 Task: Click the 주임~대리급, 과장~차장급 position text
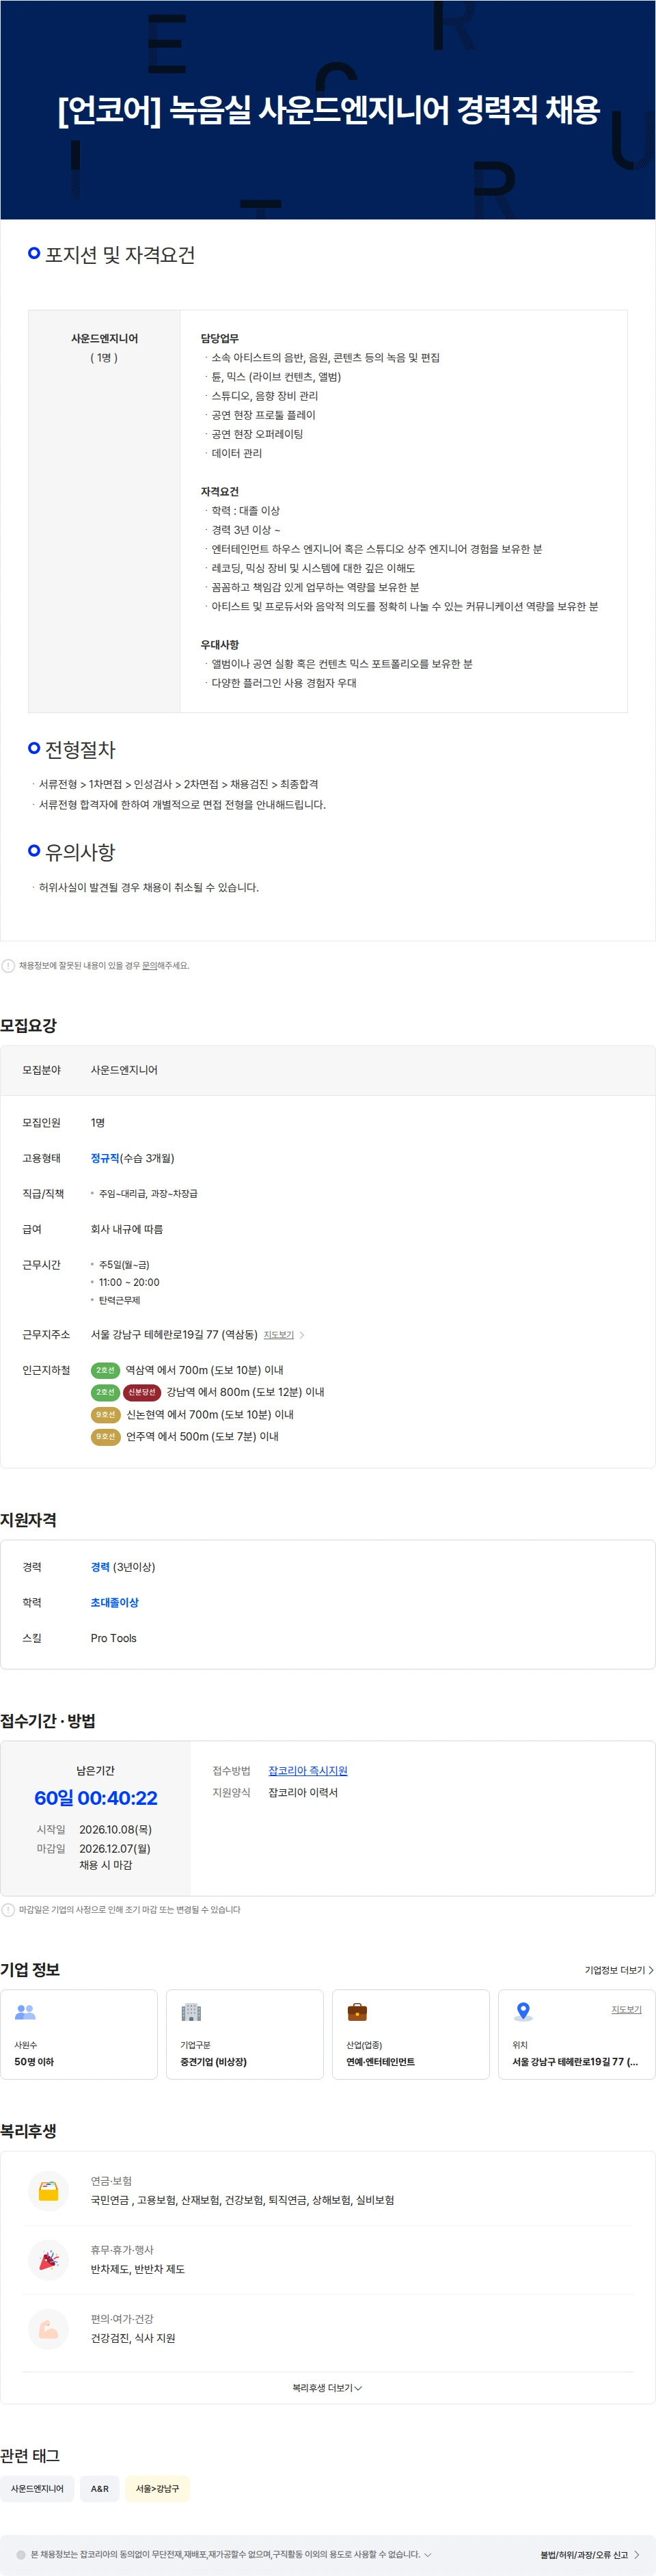[x=148, y=1193]
